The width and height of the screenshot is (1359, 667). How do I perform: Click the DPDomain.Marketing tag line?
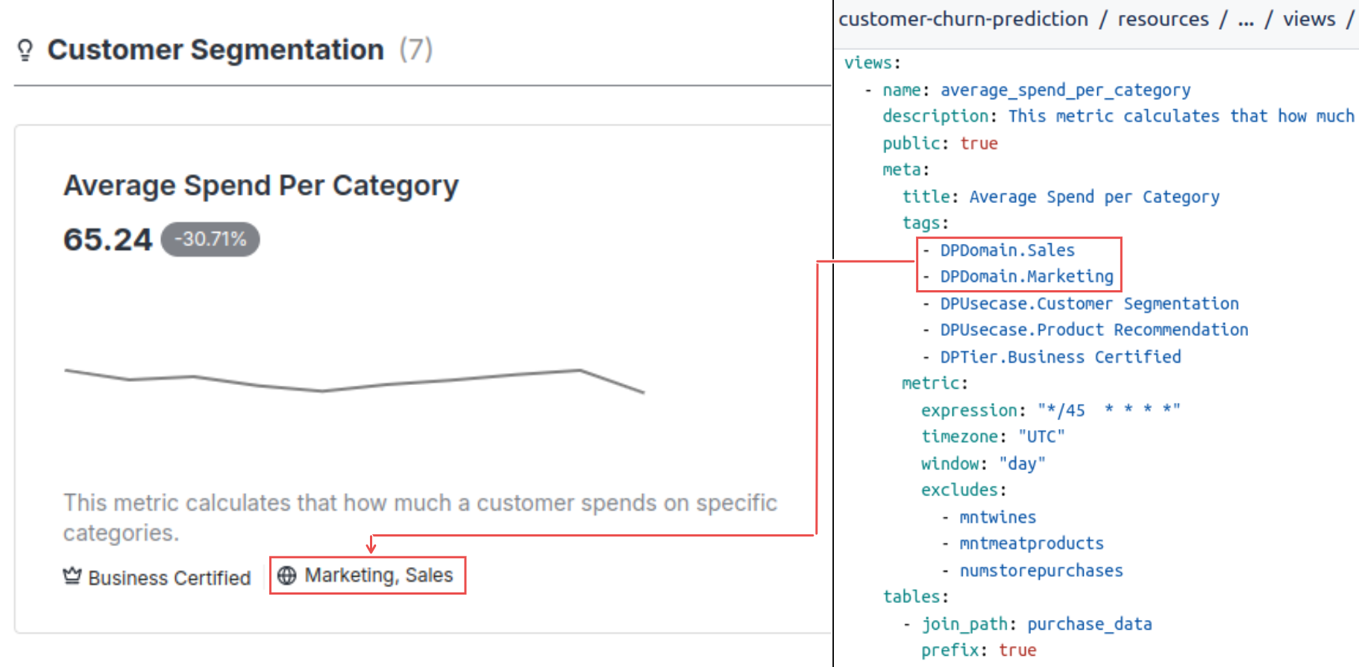(x=1018, y=277)
